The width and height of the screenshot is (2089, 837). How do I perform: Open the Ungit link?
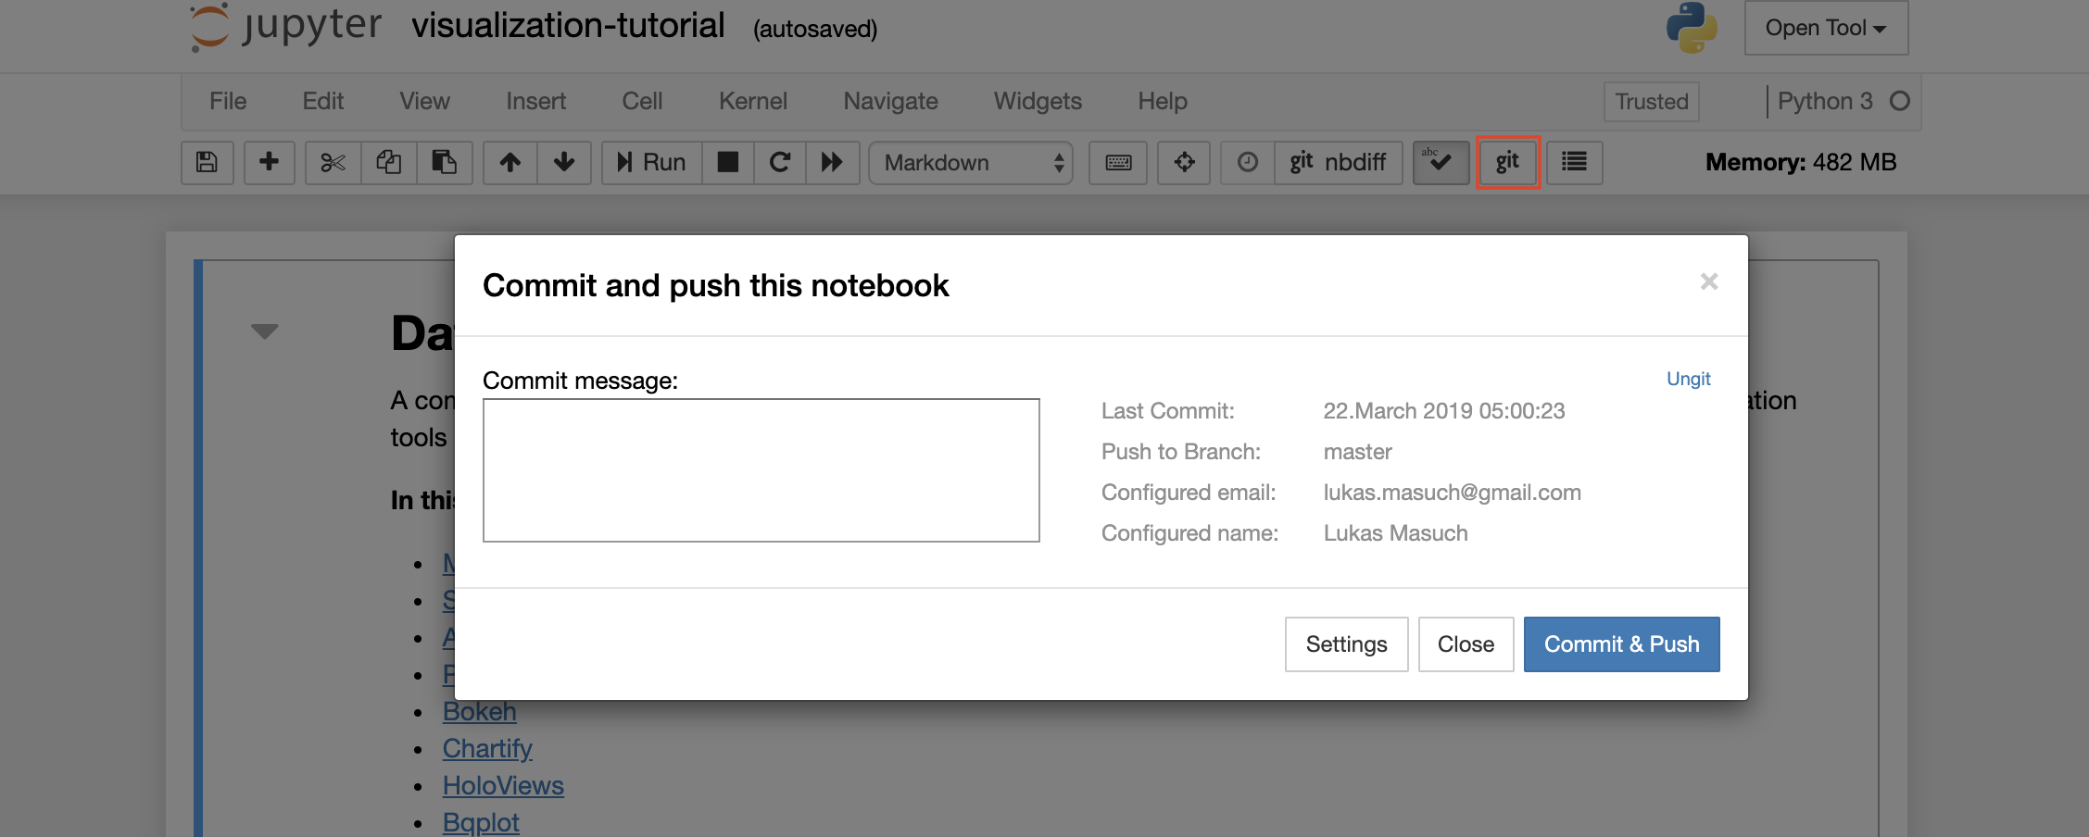pos(1688,379)
